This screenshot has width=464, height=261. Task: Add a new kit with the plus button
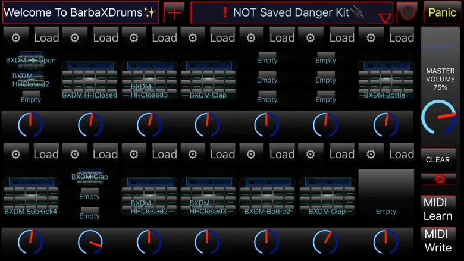tap(174, 12)
